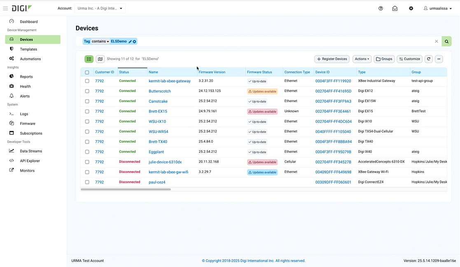The height and width of the screenshot is (267, 460).
Task: Click the green search button
Action: click(446, 41)
